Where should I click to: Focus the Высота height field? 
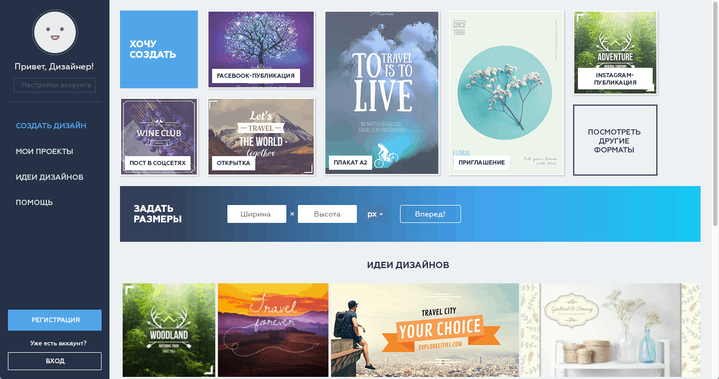click(x=327, y=214)
